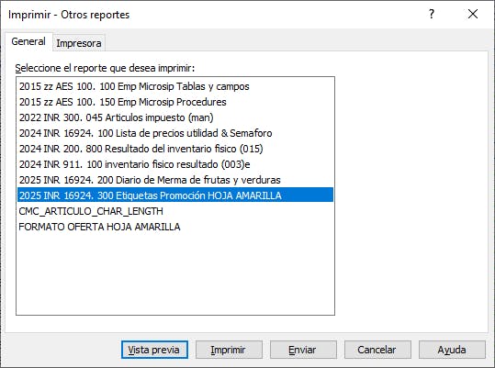Screen dimensions: 495x368
Task: Switch to the Impresora tab
Action: 79,43
